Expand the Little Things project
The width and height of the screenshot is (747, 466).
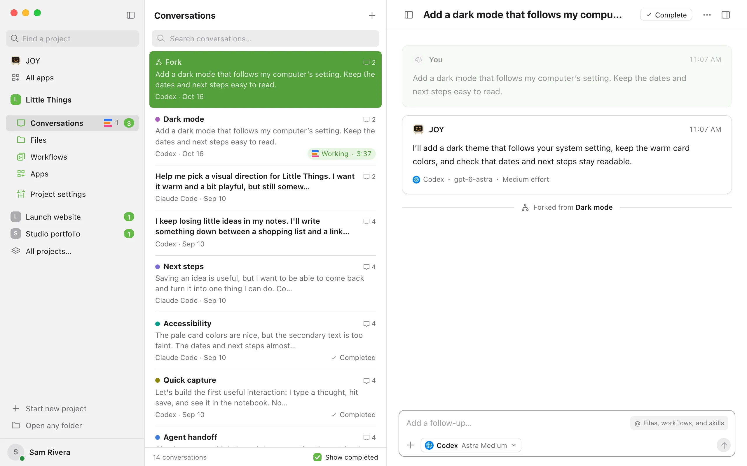(x=72, y=100)
